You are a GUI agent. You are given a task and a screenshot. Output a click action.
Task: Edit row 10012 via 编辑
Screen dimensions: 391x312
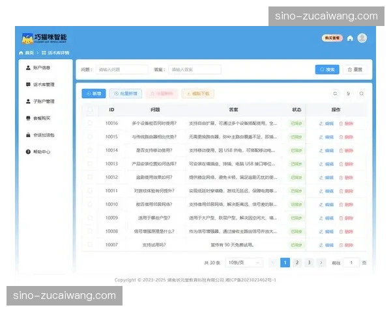coord(326,177)
